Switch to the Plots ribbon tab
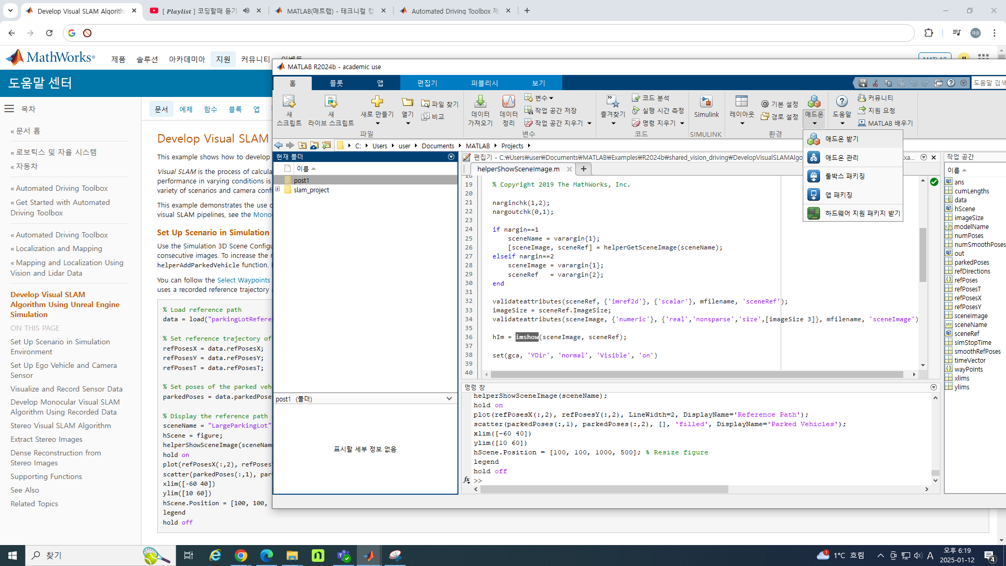This screenshot has height=566, width=1006. click(336, 83)
